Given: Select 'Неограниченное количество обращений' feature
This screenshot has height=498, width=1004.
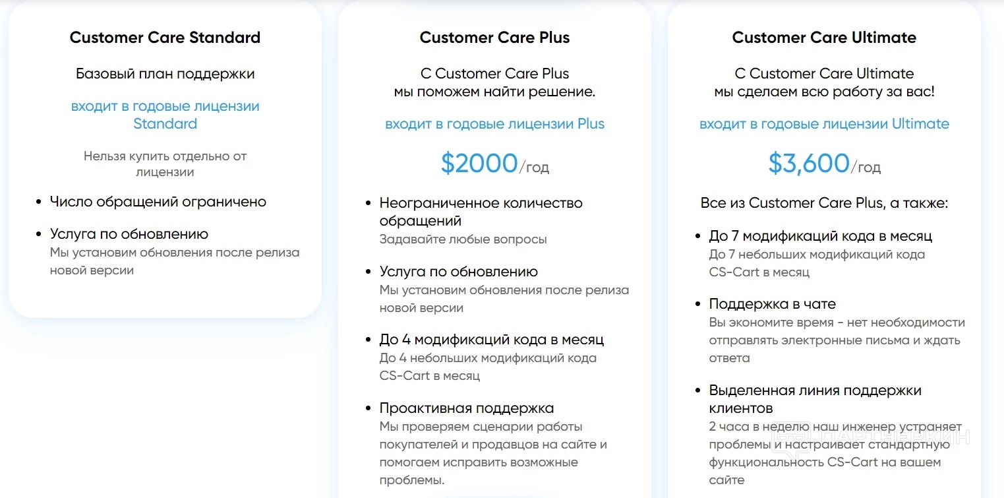Looking at the screenshot, I should 481,212.
